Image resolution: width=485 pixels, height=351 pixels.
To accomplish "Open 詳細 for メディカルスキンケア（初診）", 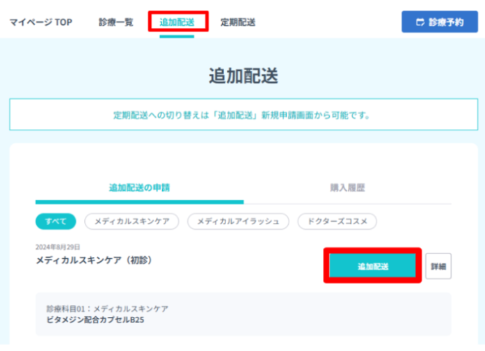I will (x=438, y=266).
